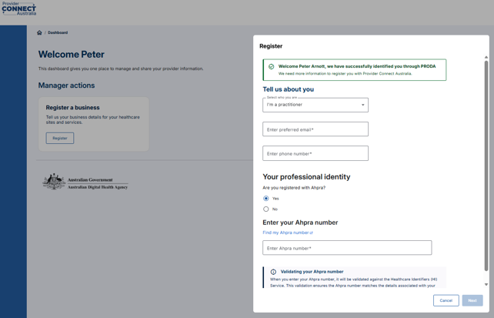Click the Ahpra number input field
Viewport: 494px width, 318px height.
click(x=347, y=248)
